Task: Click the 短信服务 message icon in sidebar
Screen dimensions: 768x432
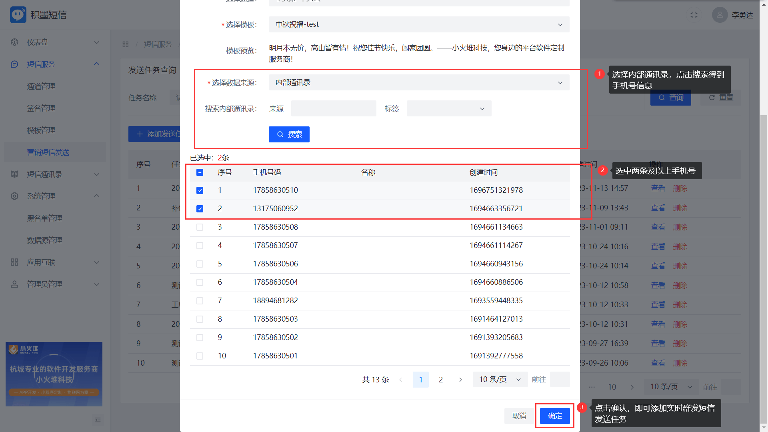Action: click(14, 64)
